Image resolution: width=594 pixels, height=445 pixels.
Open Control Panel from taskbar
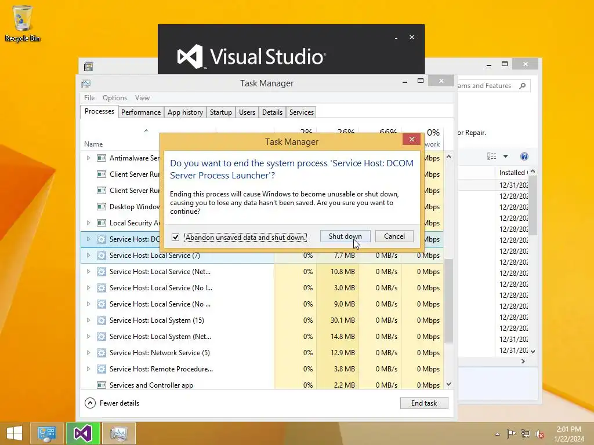[46, 433]
